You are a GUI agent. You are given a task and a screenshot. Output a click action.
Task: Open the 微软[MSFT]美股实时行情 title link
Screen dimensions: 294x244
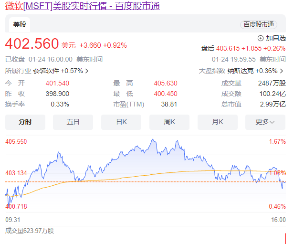(82, 6)
